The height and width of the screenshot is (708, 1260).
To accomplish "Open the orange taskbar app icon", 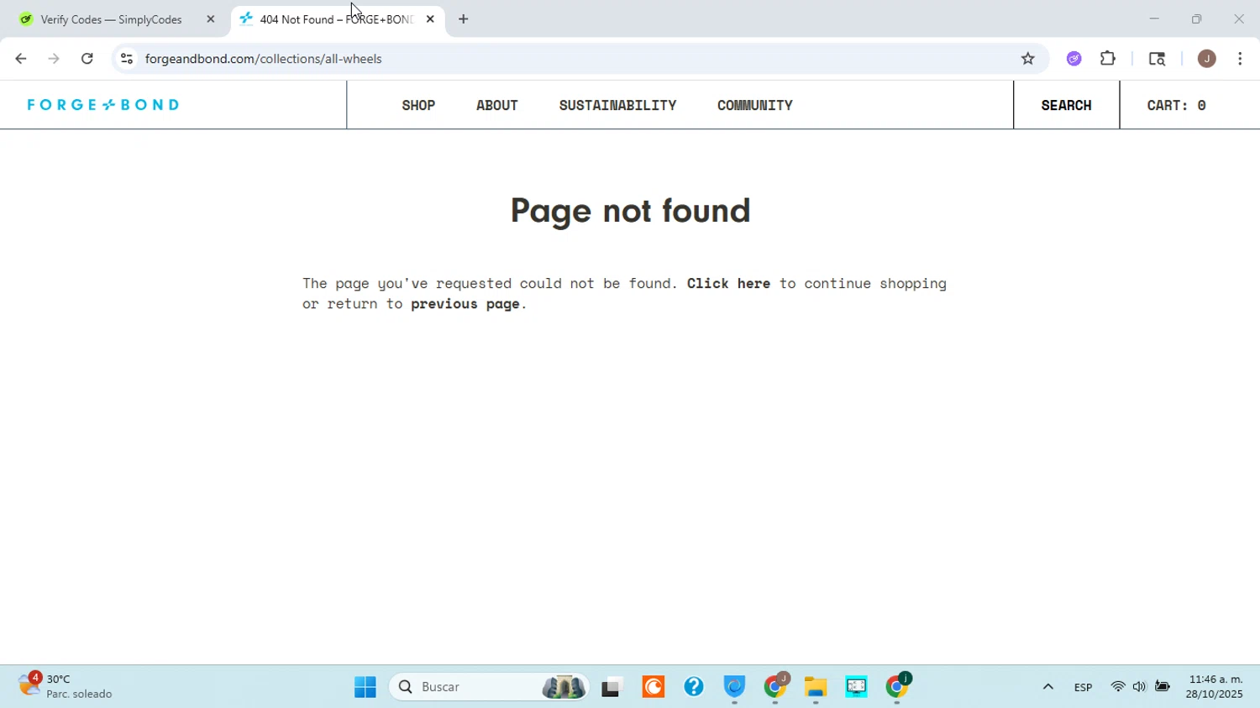I will 654,687.
